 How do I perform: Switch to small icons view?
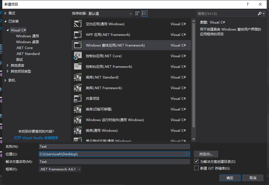[x=137, y=13]
